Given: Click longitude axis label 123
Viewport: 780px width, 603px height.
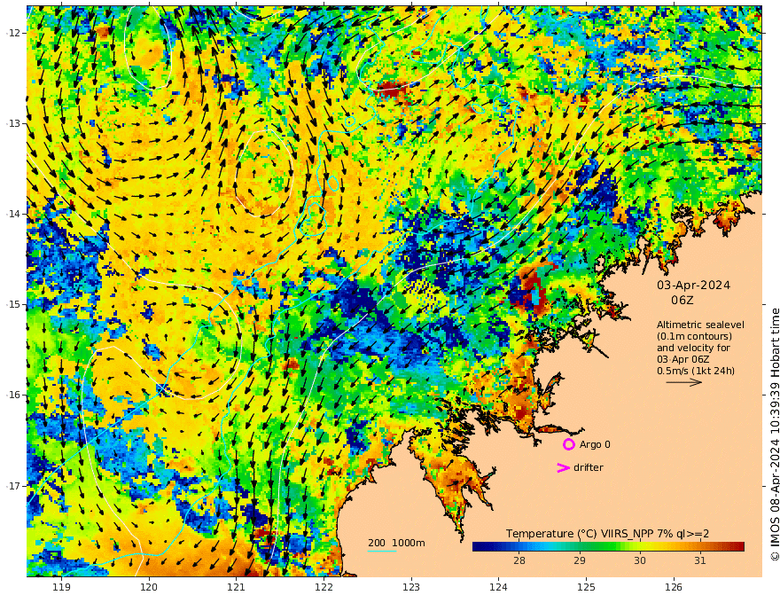Looking at the screenshot, I should click(x=411, y=587).
